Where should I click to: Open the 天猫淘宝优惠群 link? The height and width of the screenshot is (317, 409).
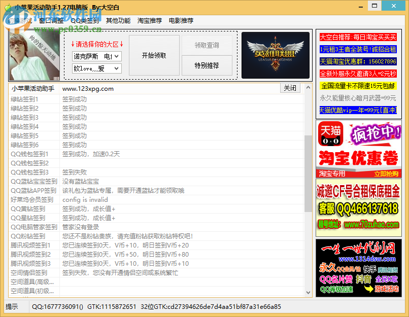[358, 61]
